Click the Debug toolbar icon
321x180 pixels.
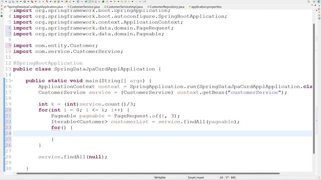17,1
